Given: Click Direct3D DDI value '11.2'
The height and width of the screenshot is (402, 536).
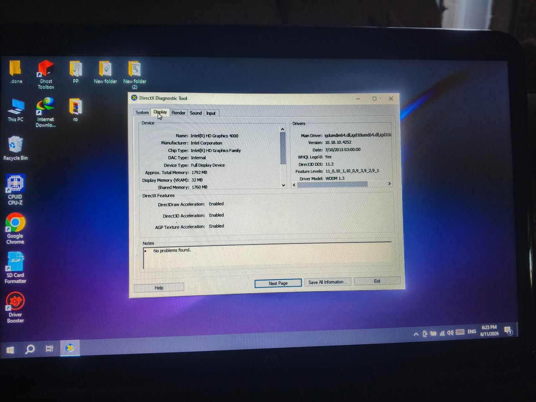Looking at the screenshot, I should coord(330,164).
